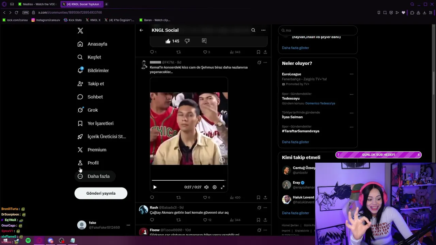Viewport: 436px width, 245px height.
Task: Open Anasayfa home page
Action: [x=92, y=44]
